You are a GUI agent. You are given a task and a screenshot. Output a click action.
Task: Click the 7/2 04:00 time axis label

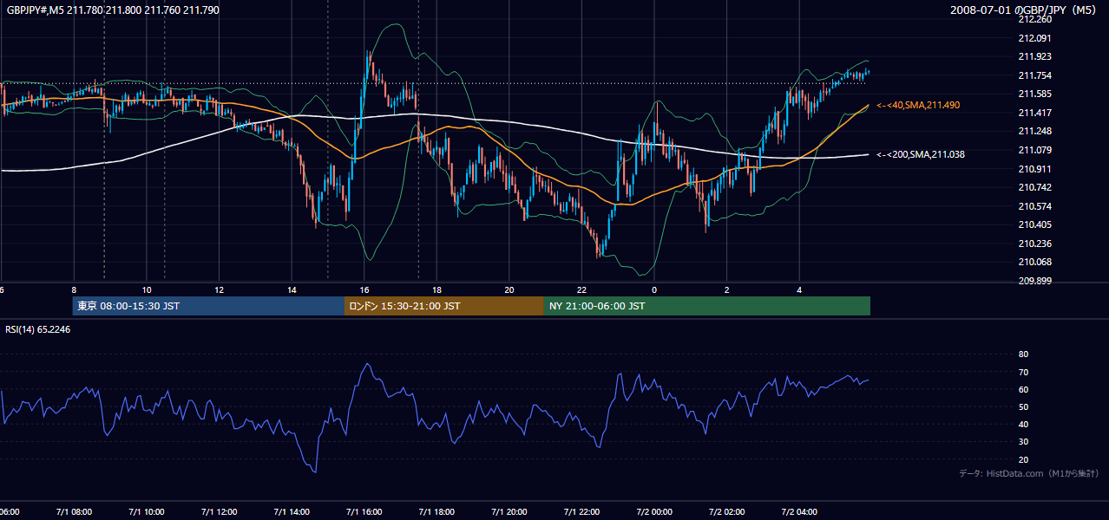[799, 511]
